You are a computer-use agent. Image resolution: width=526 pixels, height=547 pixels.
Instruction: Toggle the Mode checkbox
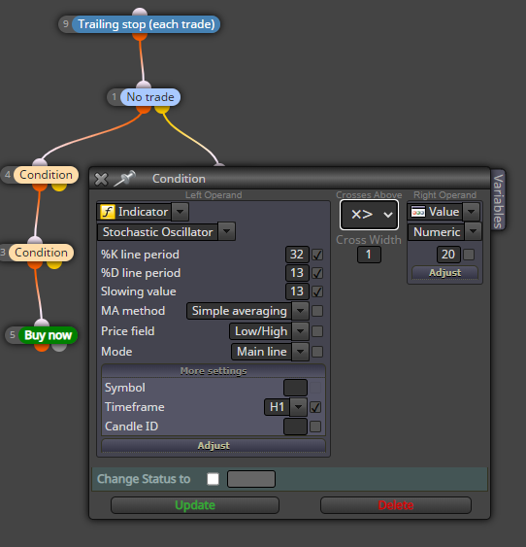[x=317, y=352]
